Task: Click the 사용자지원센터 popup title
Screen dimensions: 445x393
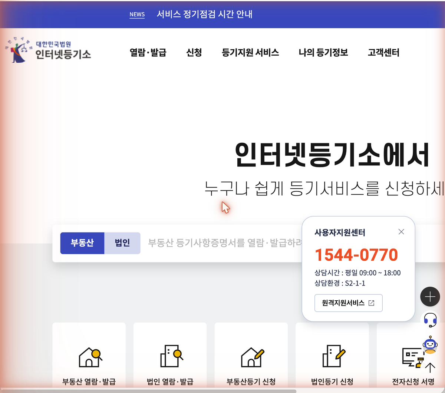Action: [x=340, y=233]
